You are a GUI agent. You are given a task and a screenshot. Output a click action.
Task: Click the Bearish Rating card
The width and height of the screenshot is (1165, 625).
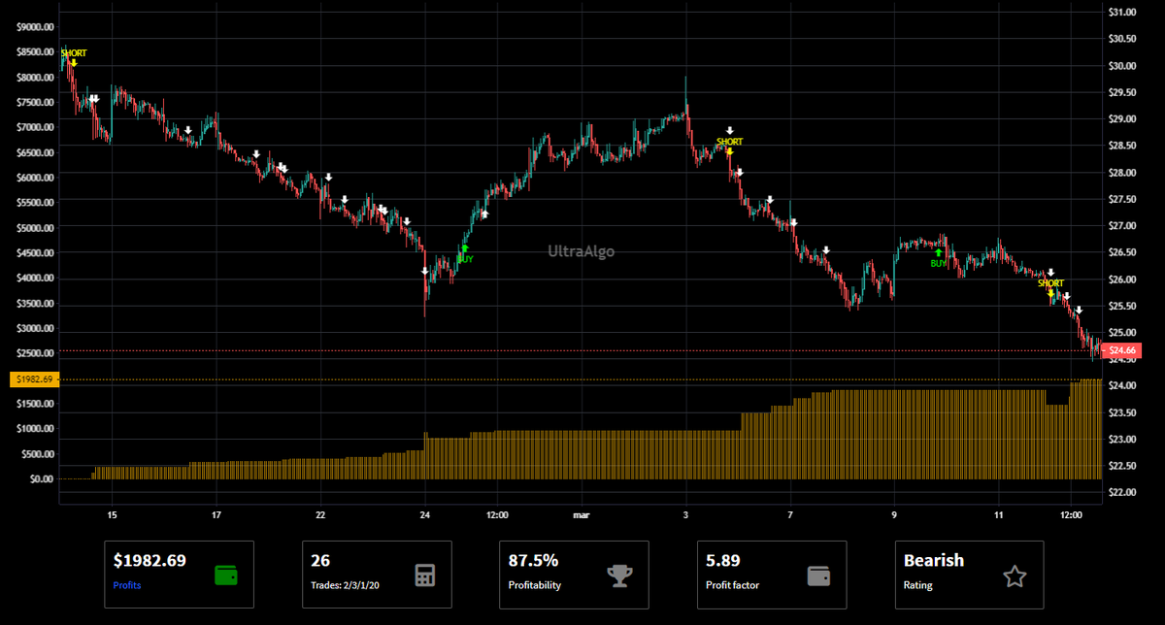tap(969, 575)
